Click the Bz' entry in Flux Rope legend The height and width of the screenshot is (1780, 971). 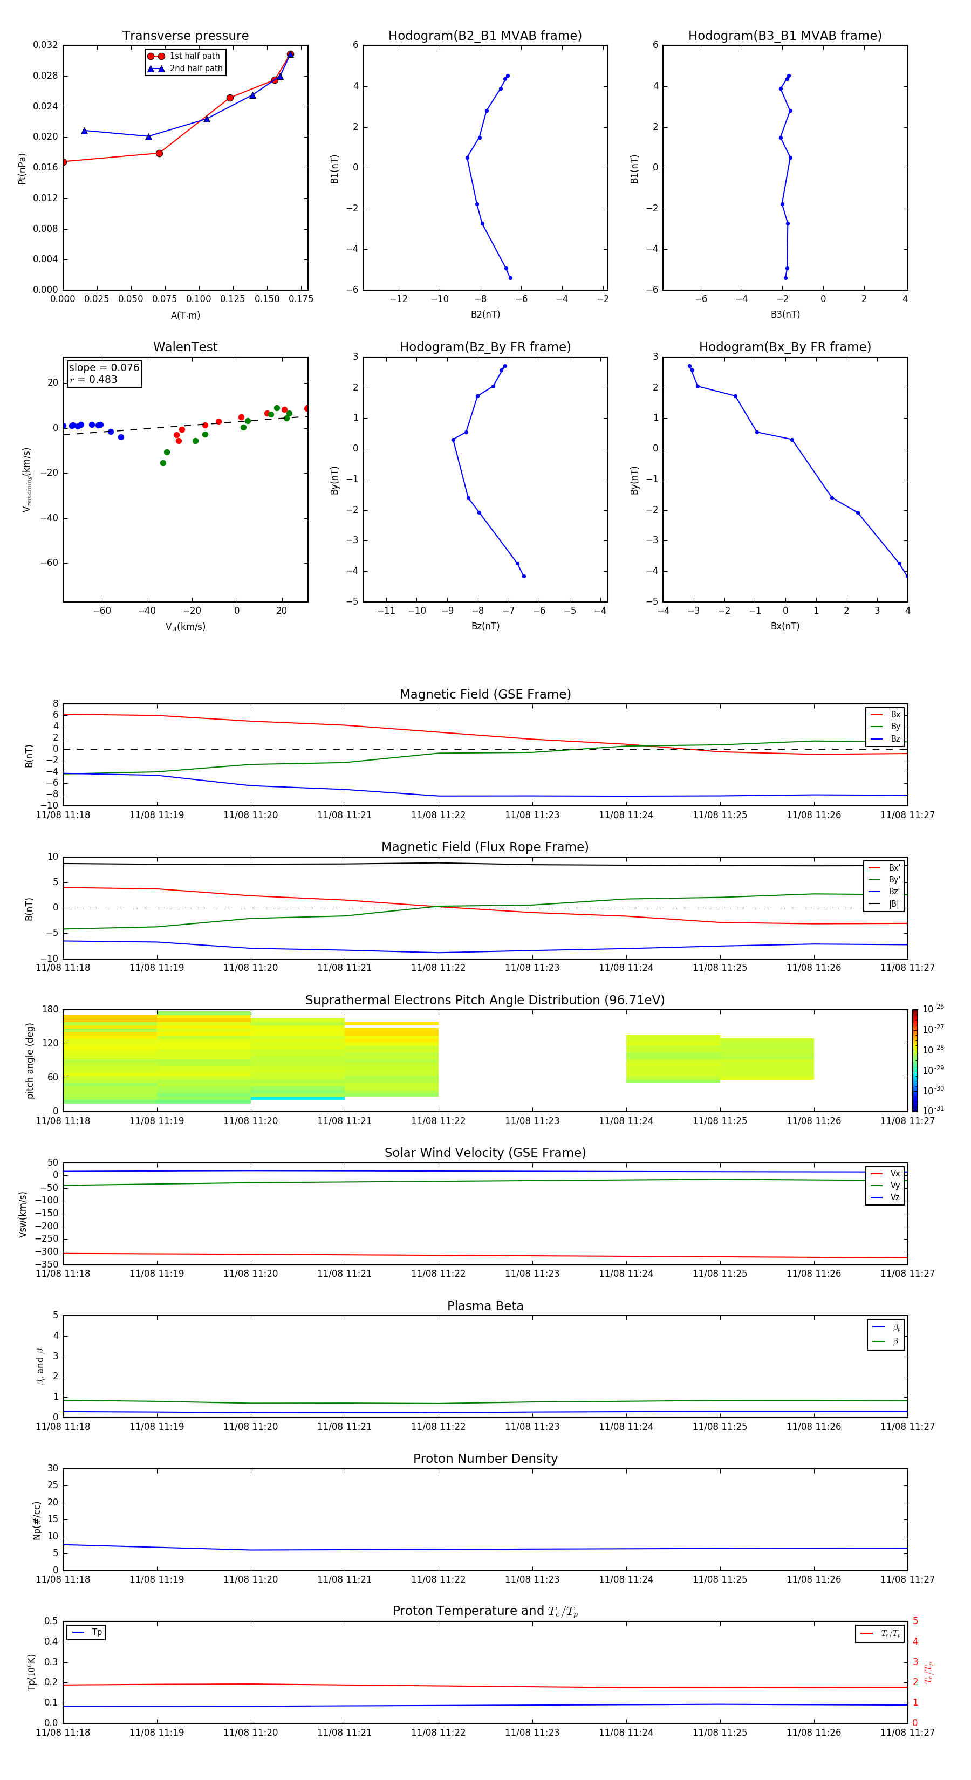point(884,892)
